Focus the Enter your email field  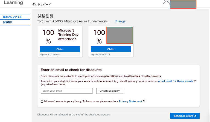[66, 91]
